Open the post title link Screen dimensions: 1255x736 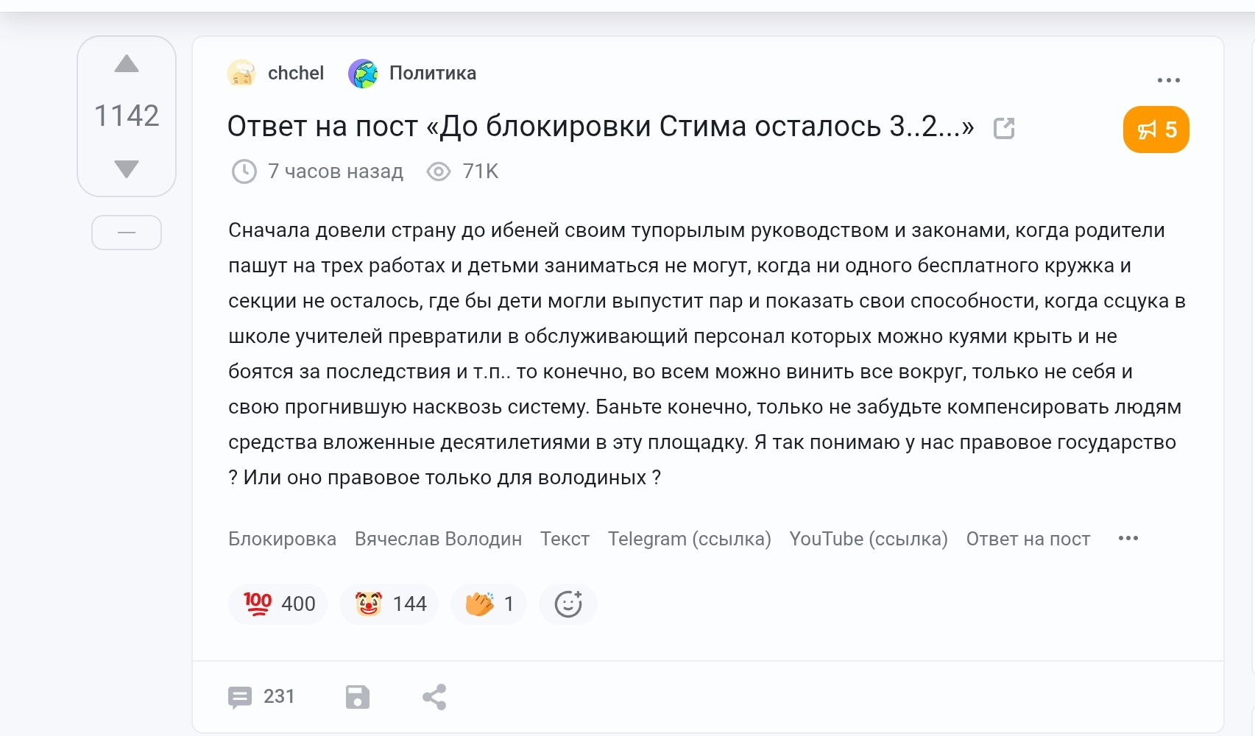(601, 127)
